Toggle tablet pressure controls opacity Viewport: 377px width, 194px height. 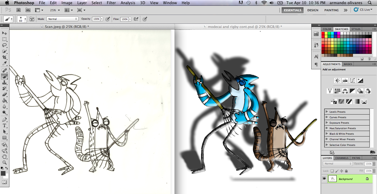pos(108,19)
